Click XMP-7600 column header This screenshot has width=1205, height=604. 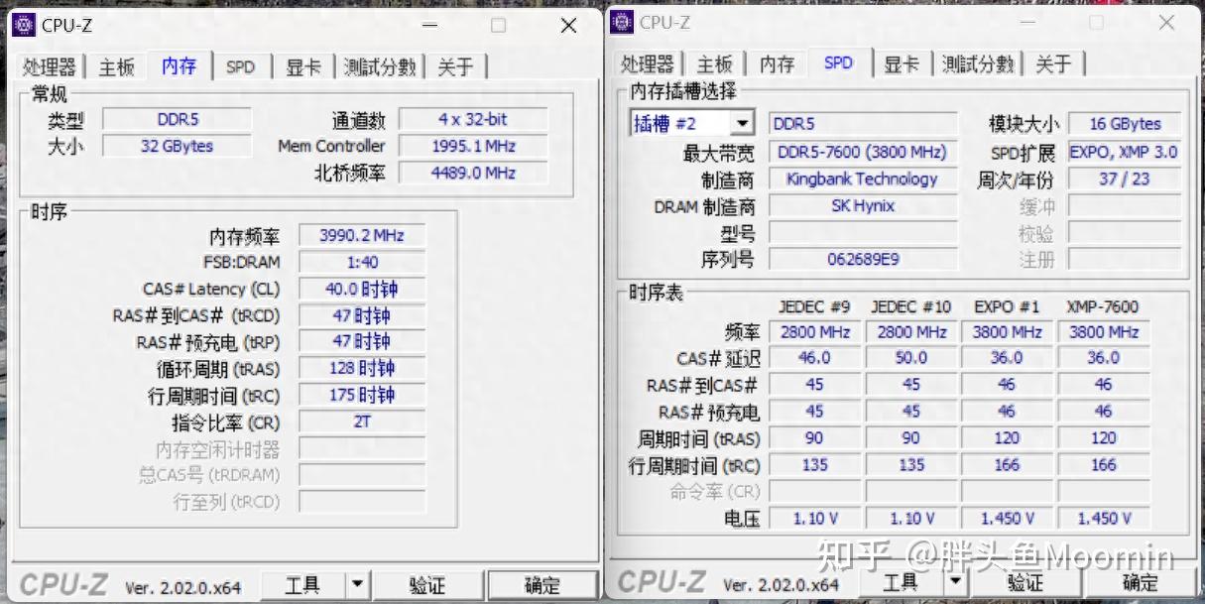click(1103, 306)
